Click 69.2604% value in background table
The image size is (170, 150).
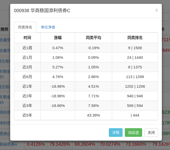point(85,144)
